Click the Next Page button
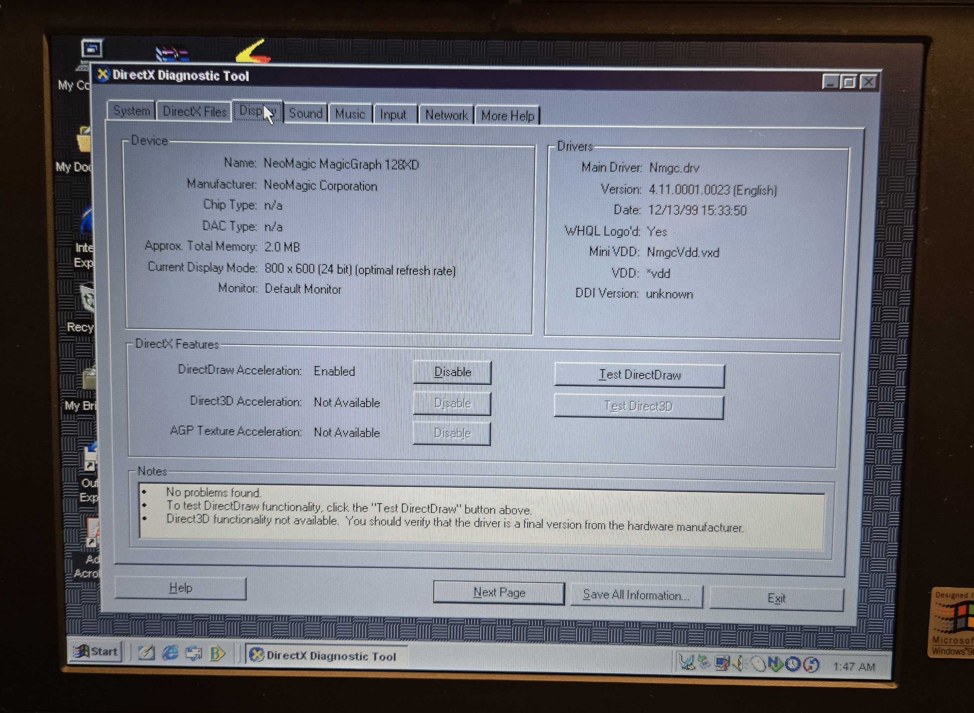Screen dimensions: 974x713 click(499, 593)
